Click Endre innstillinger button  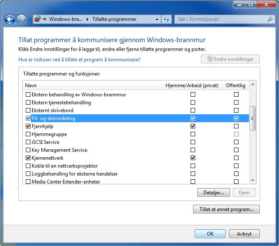[230, 59]
